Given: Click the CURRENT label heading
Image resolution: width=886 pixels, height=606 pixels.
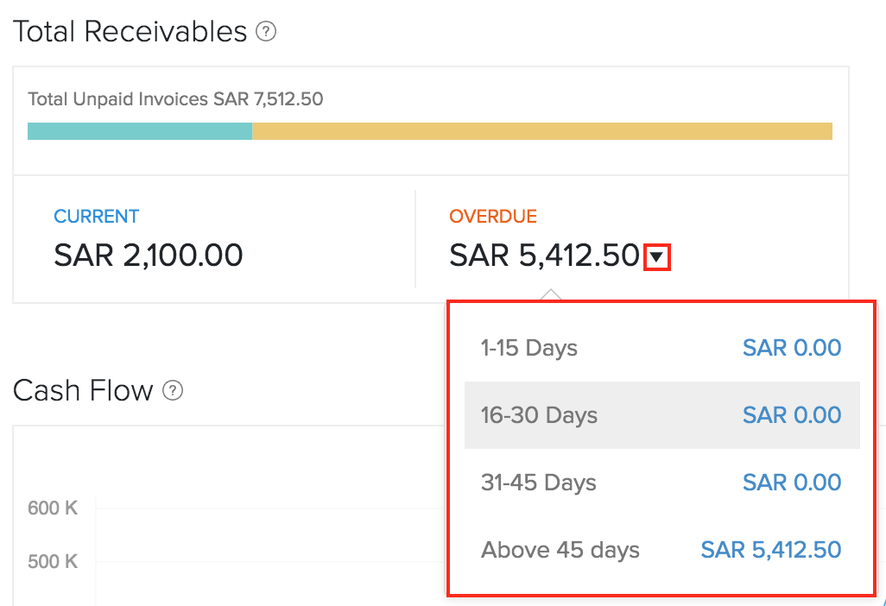Looking at the screenshot, I should pyautogui.click(x=96, y=217).
